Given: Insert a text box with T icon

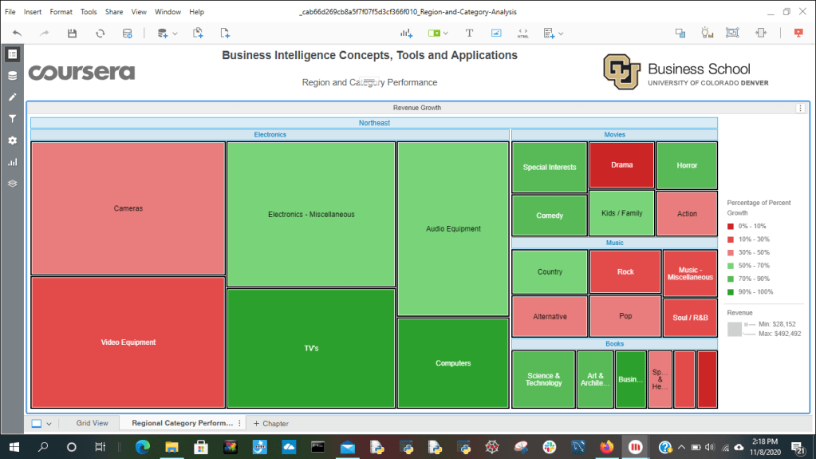Looking at the screenshot, I should pyautogui.click(x=469, y=34).
